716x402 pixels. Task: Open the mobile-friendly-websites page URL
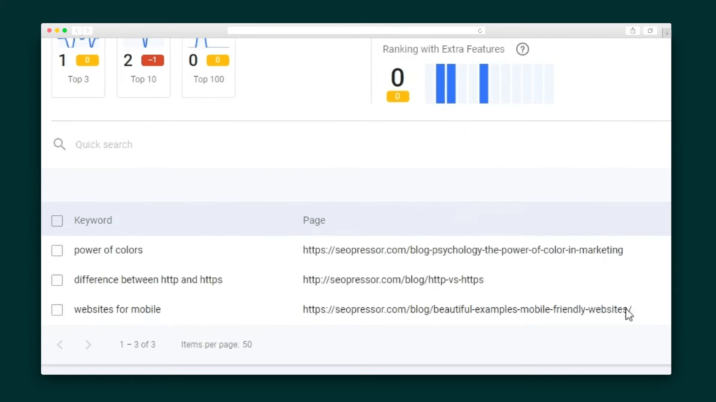point(466,309)
